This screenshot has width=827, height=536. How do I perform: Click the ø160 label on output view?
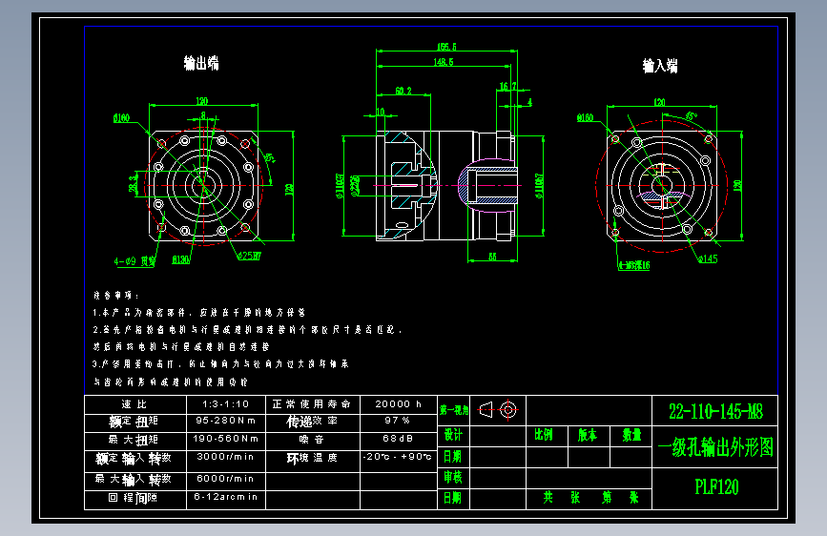point(121,117)
